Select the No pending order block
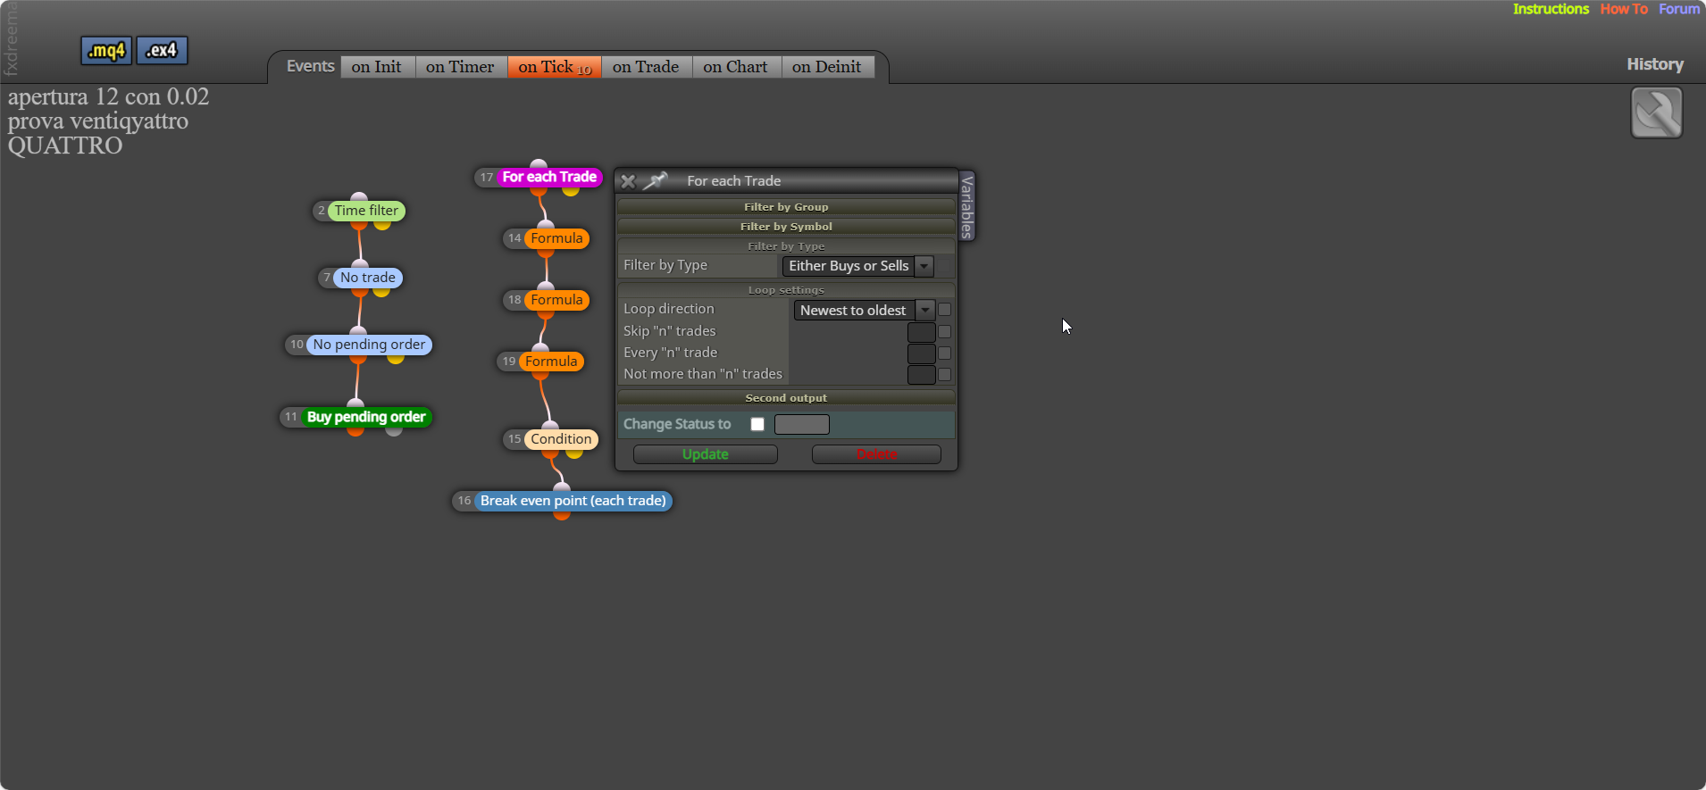 point(369,345)
